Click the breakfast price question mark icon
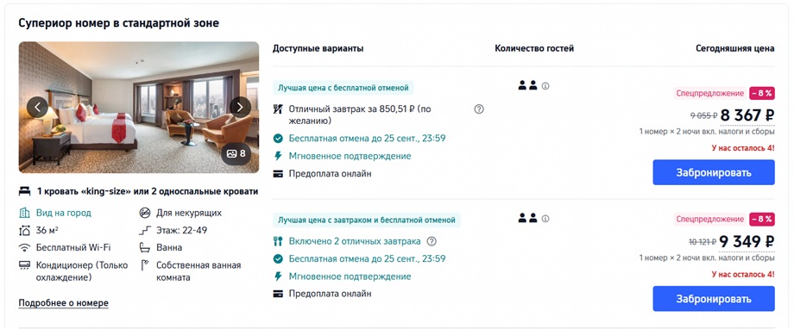Image resolution: width=794 pixels, height=329 pixels. coord(478,109)
